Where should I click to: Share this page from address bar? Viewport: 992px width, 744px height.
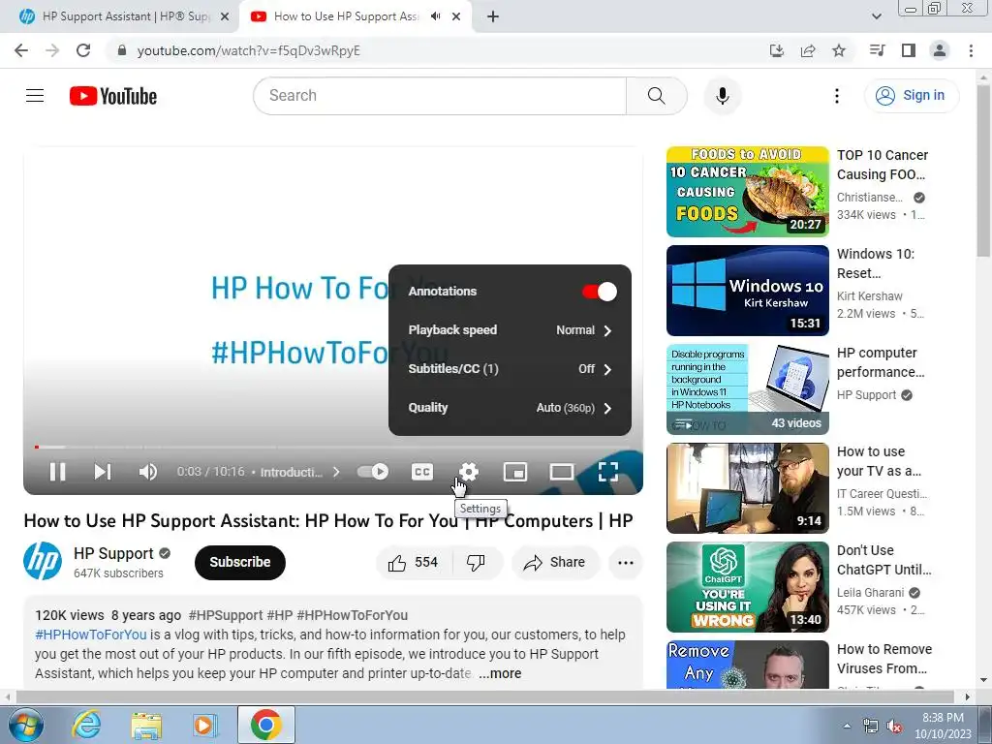point(808,50)
